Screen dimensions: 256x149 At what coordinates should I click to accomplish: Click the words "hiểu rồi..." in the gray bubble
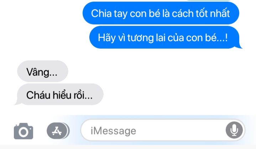click(73, 95)
